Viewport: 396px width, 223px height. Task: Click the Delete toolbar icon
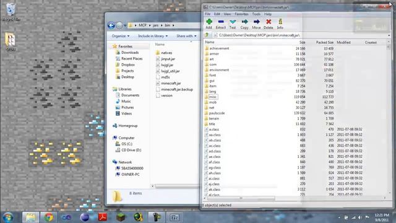[268, 24]
